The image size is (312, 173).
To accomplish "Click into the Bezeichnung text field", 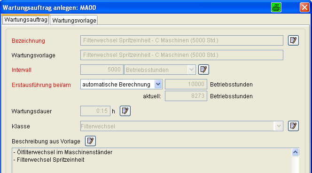I will point(182,40).
